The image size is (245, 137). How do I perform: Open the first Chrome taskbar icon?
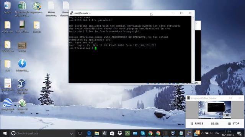tap(150, 133)
